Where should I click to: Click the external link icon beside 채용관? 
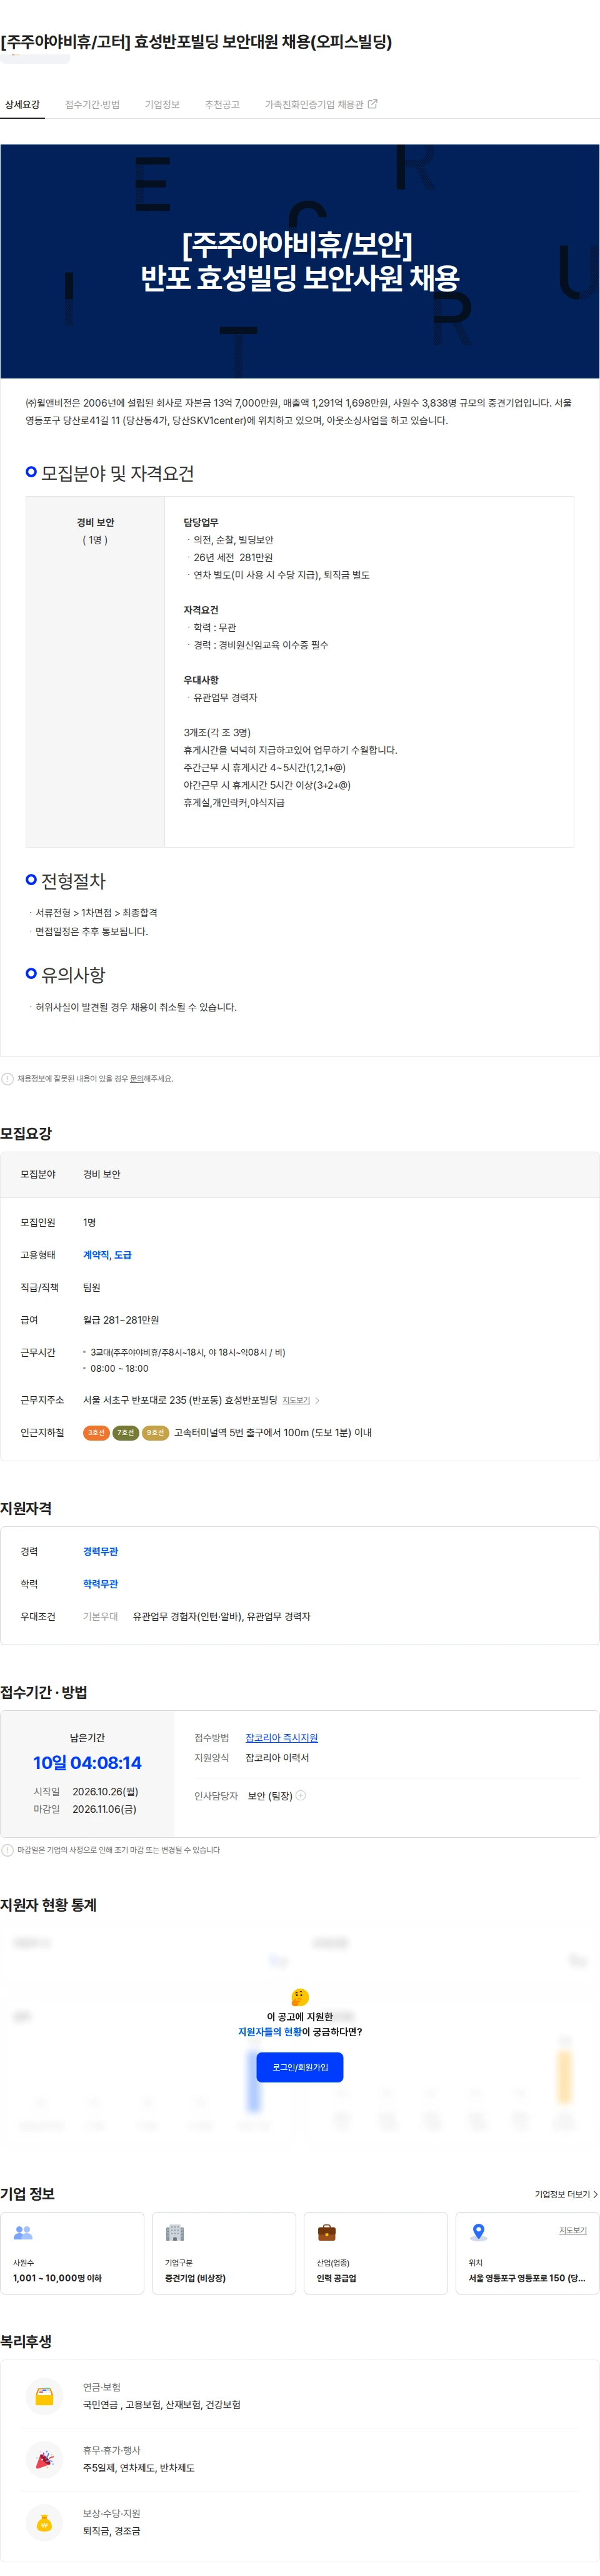click(x=372, y=104)
